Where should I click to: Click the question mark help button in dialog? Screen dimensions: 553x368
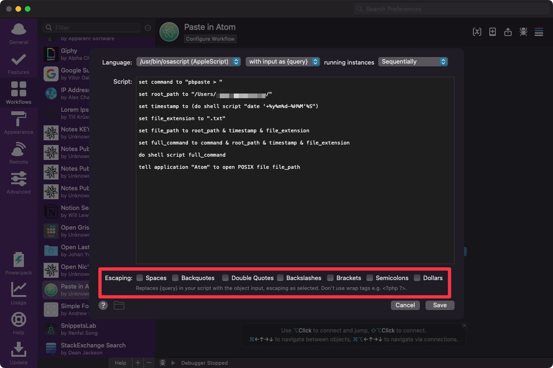pos(103,305)
